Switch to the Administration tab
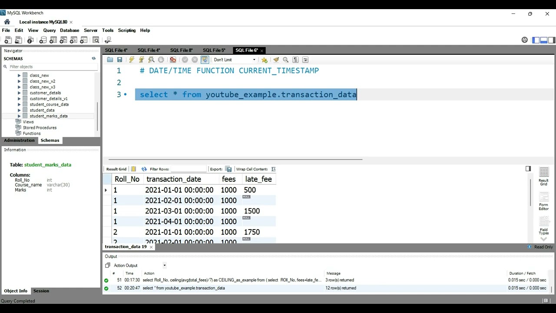556x313 pixels. pyautogui.click(x=19, y=140)
